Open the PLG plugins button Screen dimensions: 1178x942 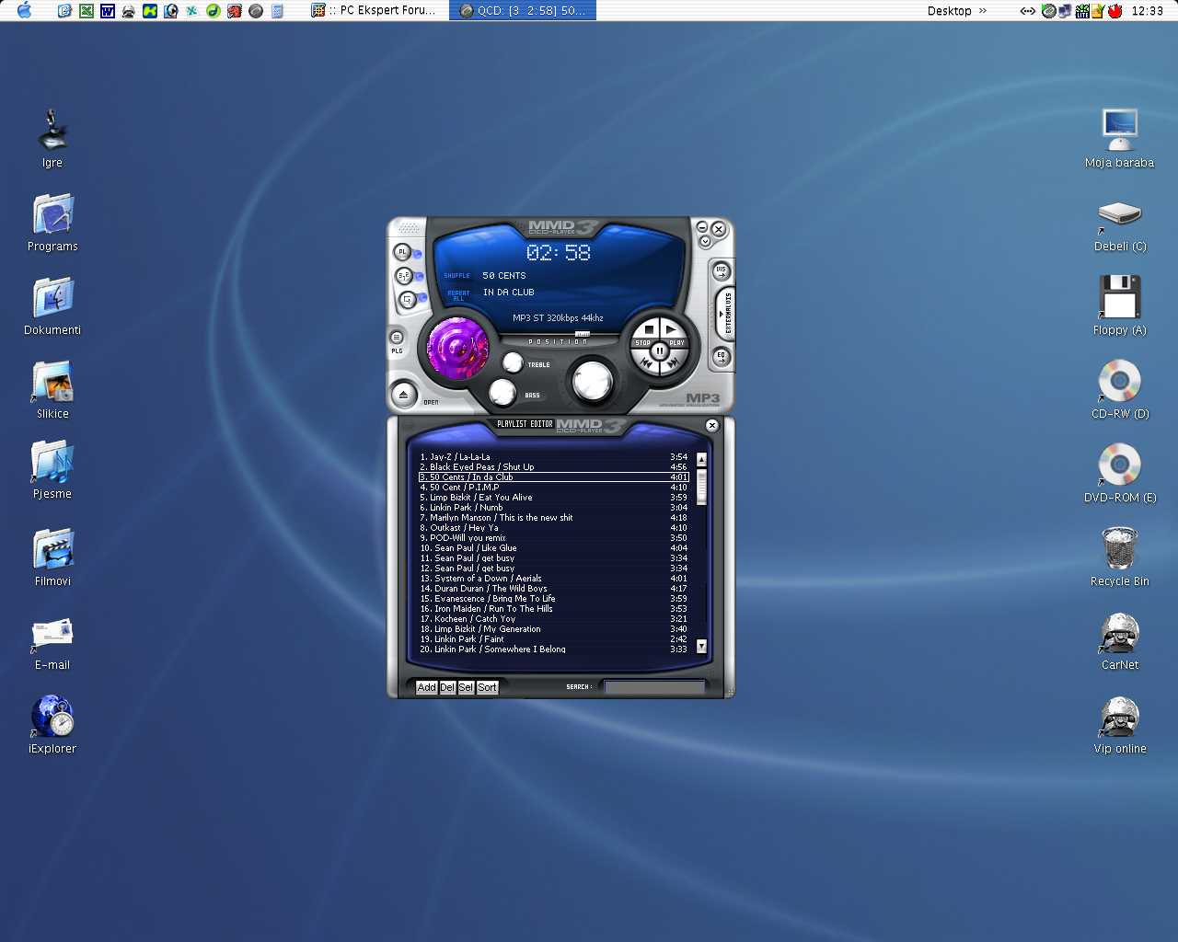pos(397,338)
